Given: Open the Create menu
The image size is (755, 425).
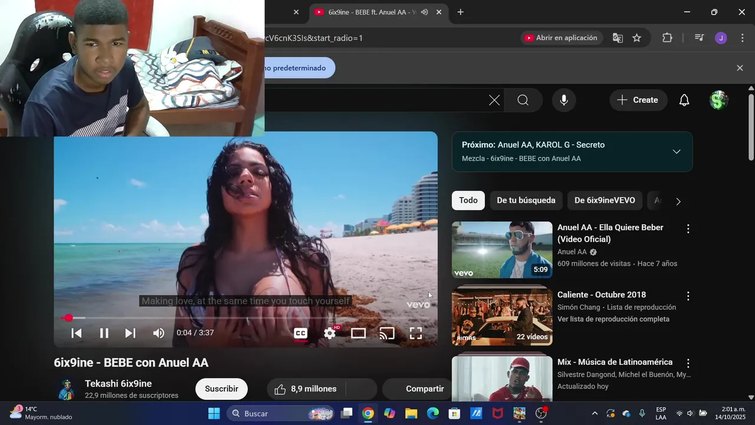Looking at the screenshot, I should [638, 100].
